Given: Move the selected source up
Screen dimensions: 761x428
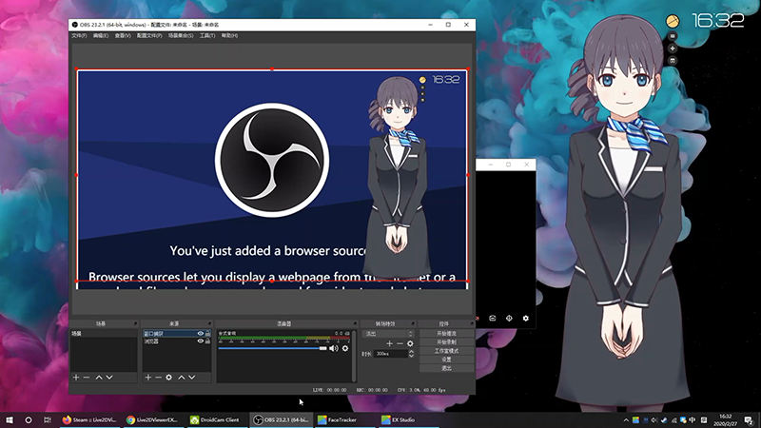Looking at the screenshot, I should coord(182,377).
